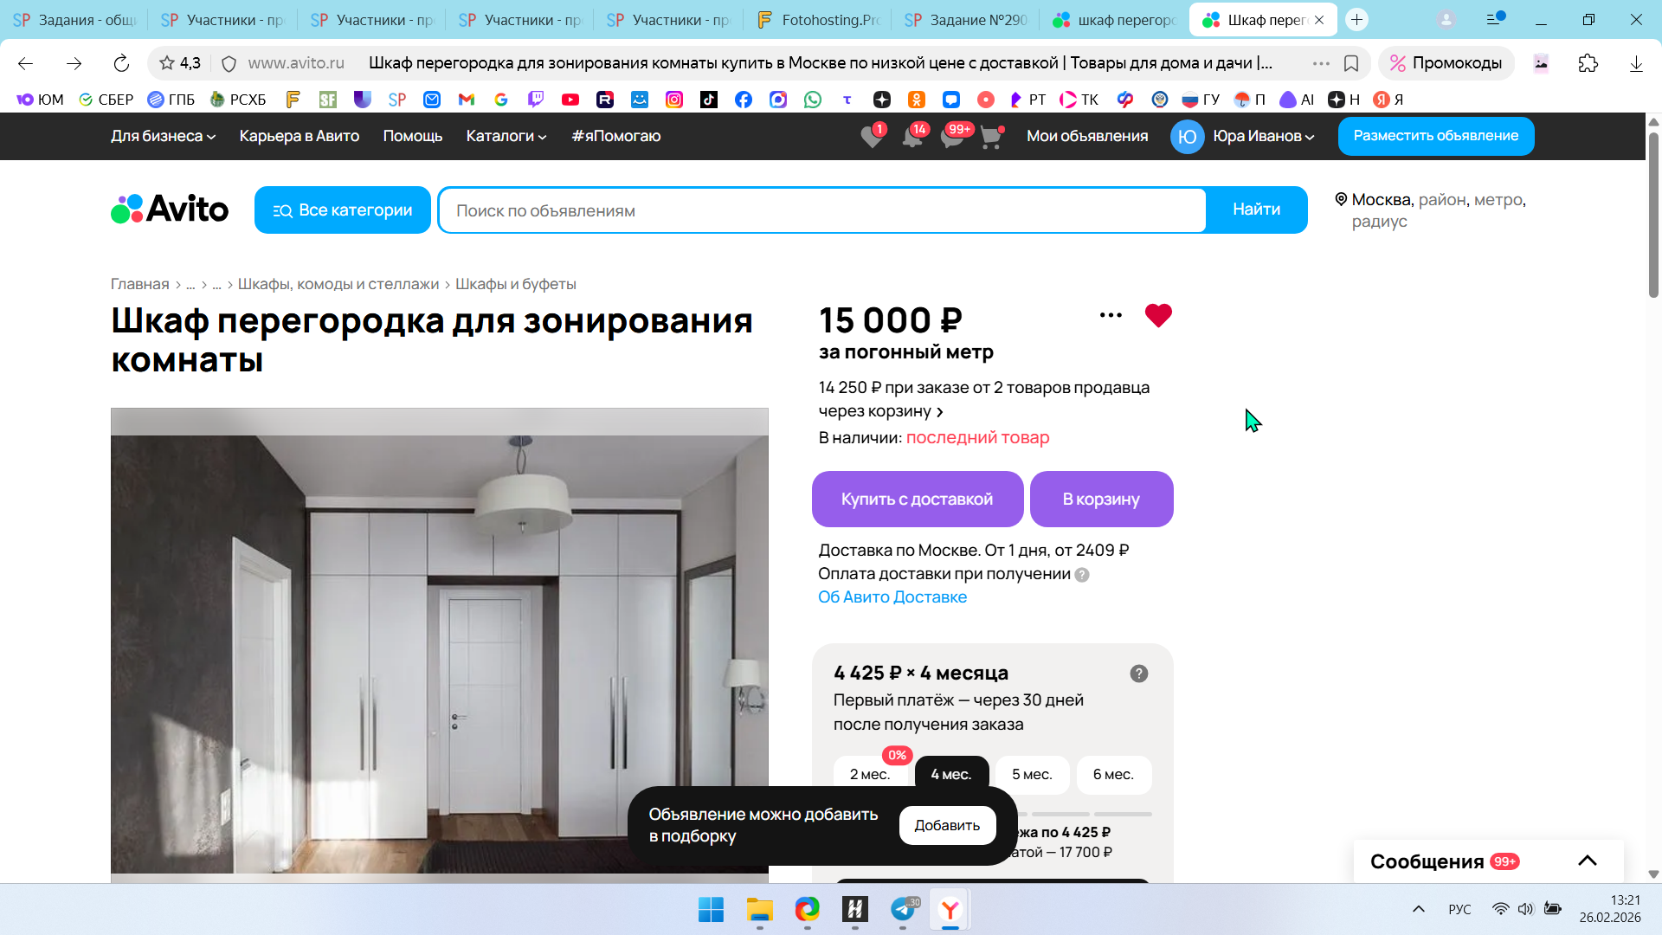Screen dimensions: 1662x935
Task: Click the three-dots more options near price
Action: pos(1111,315)
